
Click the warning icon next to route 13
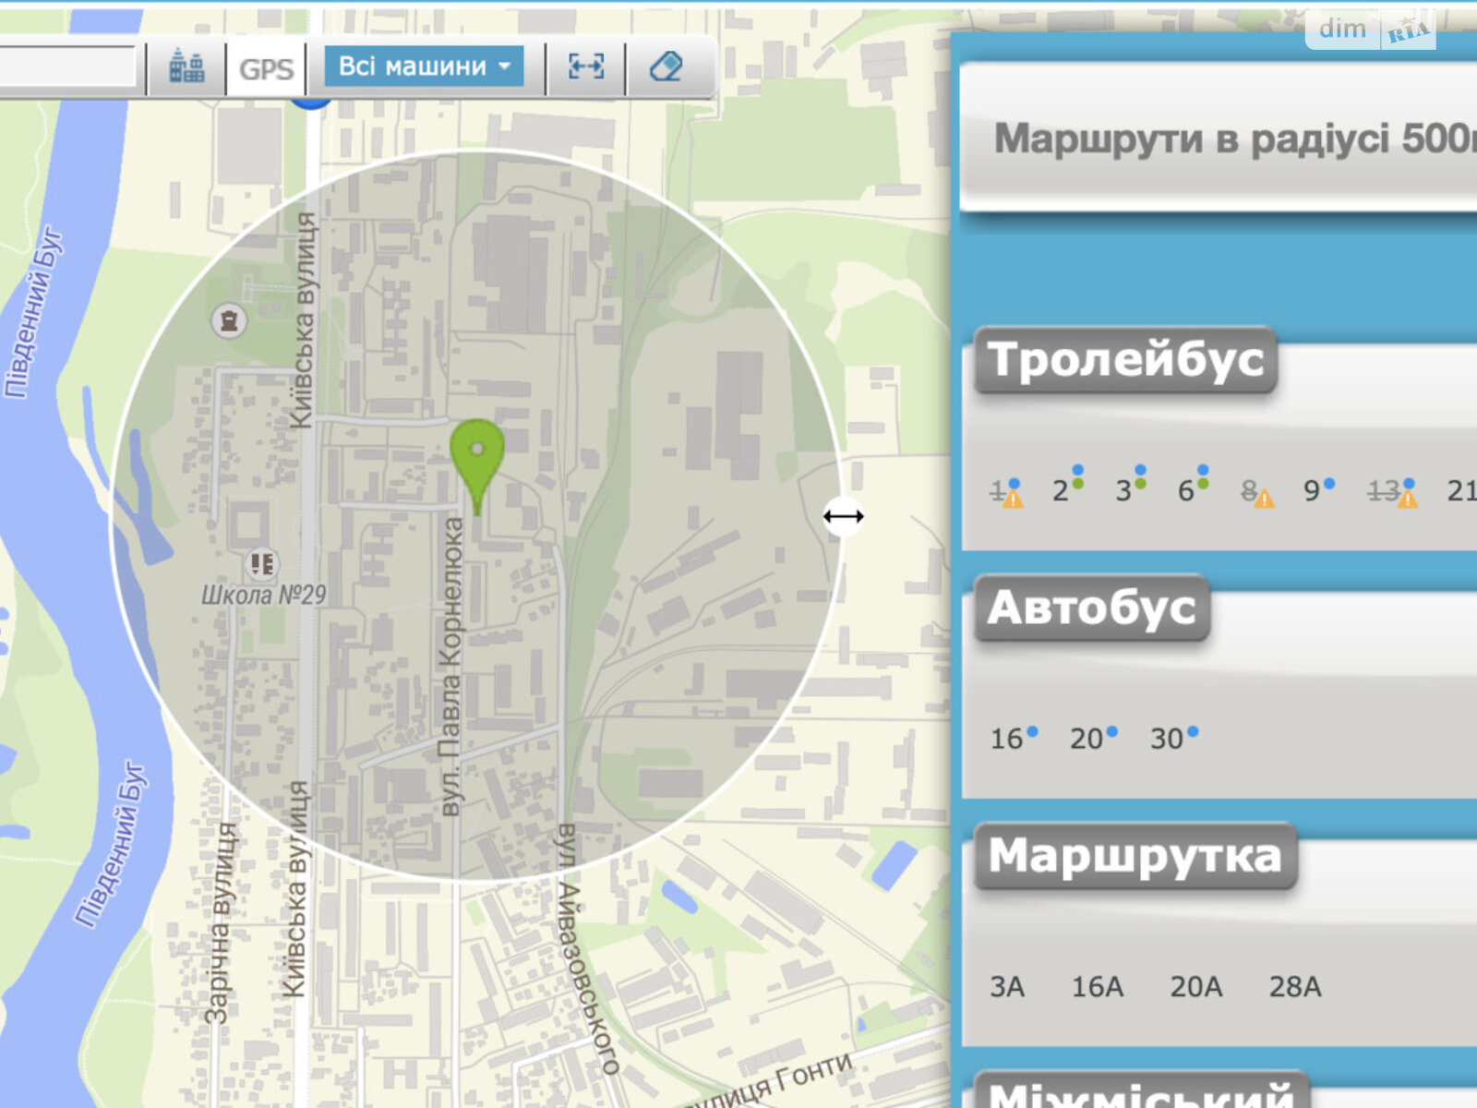click(1407, 501)
